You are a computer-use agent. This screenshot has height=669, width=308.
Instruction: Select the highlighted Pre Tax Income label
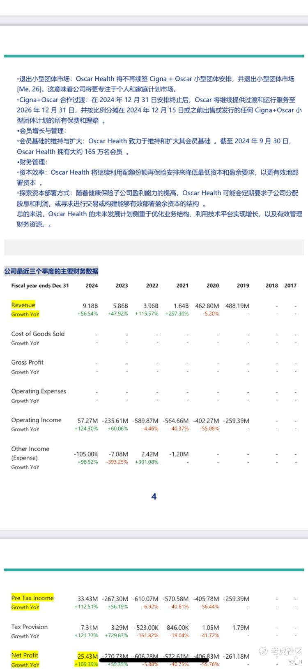pyautogui.click(x=32, y=598)
